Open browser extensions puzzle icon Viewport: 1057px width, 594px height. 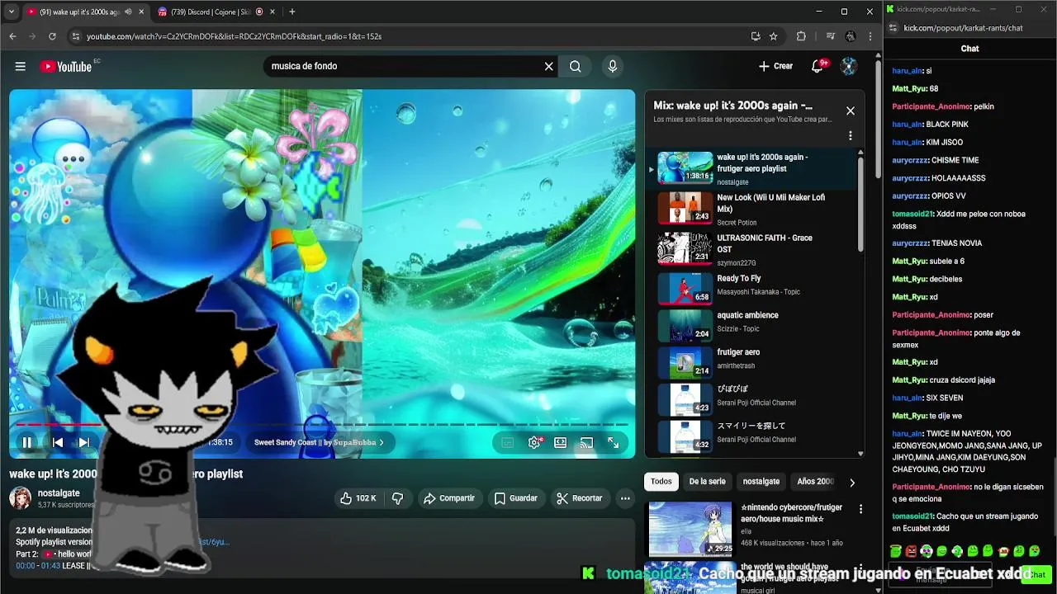(x=801, y=36)
